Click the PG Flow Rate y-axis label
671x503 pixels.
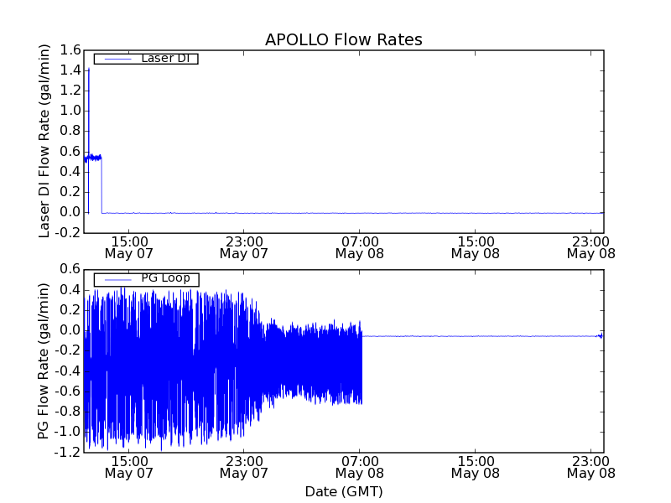43,360
